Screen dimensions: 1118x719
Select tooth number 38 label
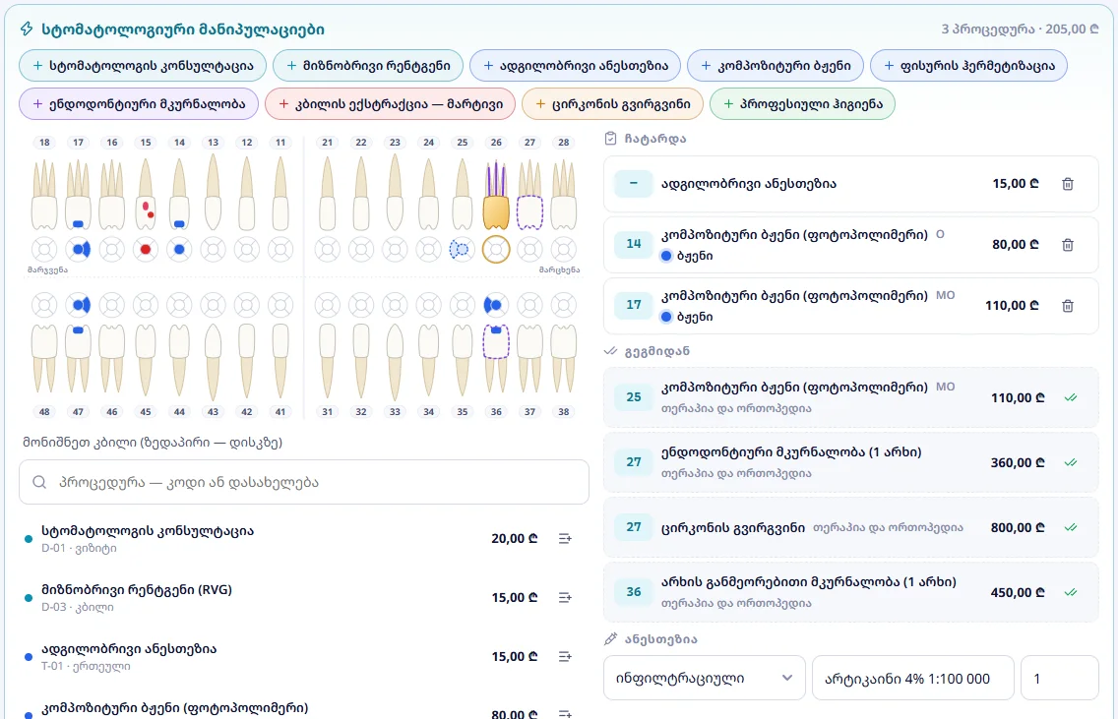point(563,412)
